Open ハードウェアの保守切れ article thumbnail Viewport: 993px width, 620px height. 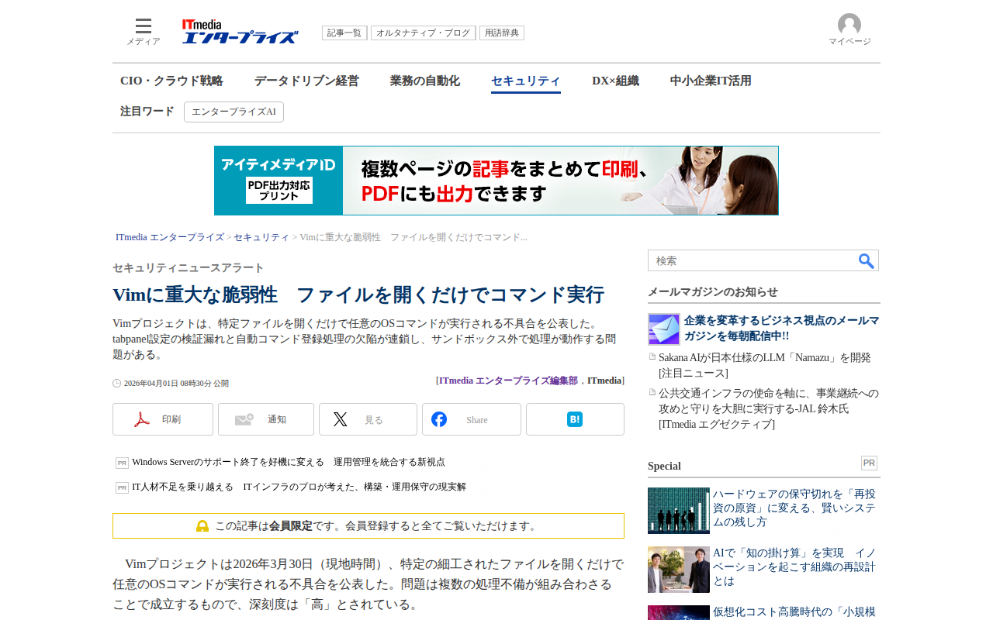coord(679,511)
